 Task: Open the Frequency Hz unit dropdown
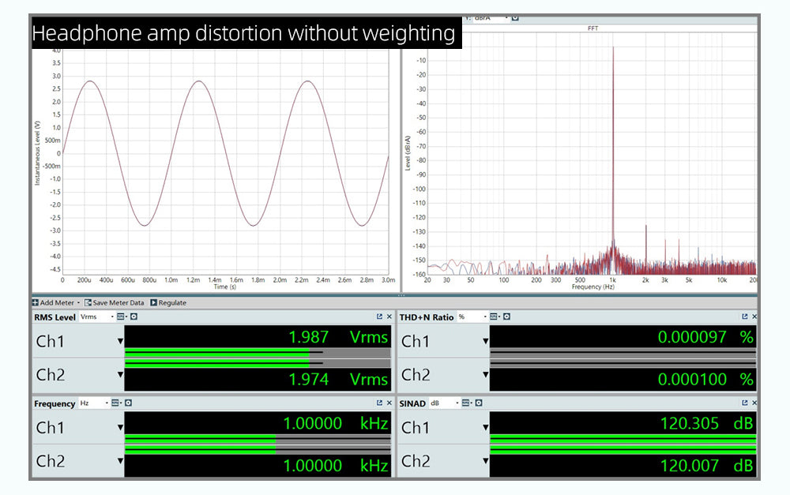pos(95,403)
